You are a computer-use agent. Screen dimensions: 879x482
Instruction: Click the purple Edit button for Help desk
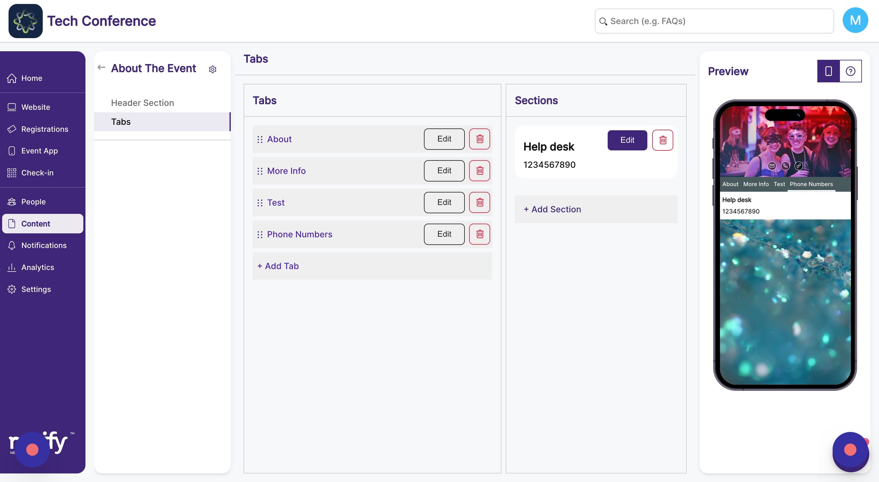point(627,140)
